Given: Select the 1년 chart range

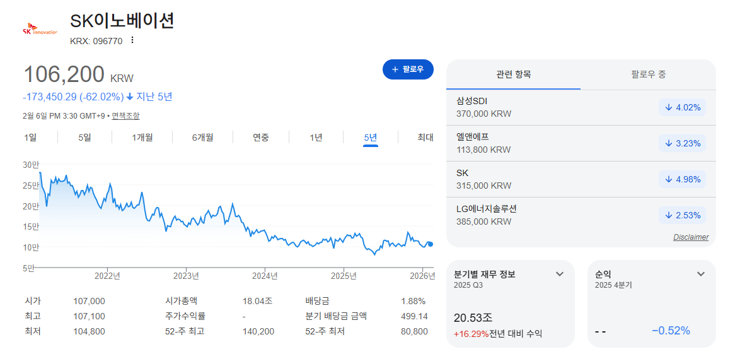Looking at the screenshot, I should 316,138.
